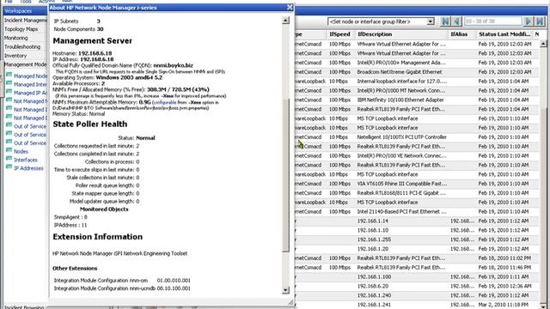Click the FQDN value nnmi.boyko.biz
This screenshot has height=309, width=550.
(173, 65)
